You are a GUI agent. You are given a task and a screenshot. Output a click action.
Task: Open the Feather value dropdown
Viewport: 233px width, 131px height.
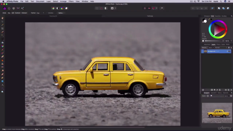(x=43, y=13)
